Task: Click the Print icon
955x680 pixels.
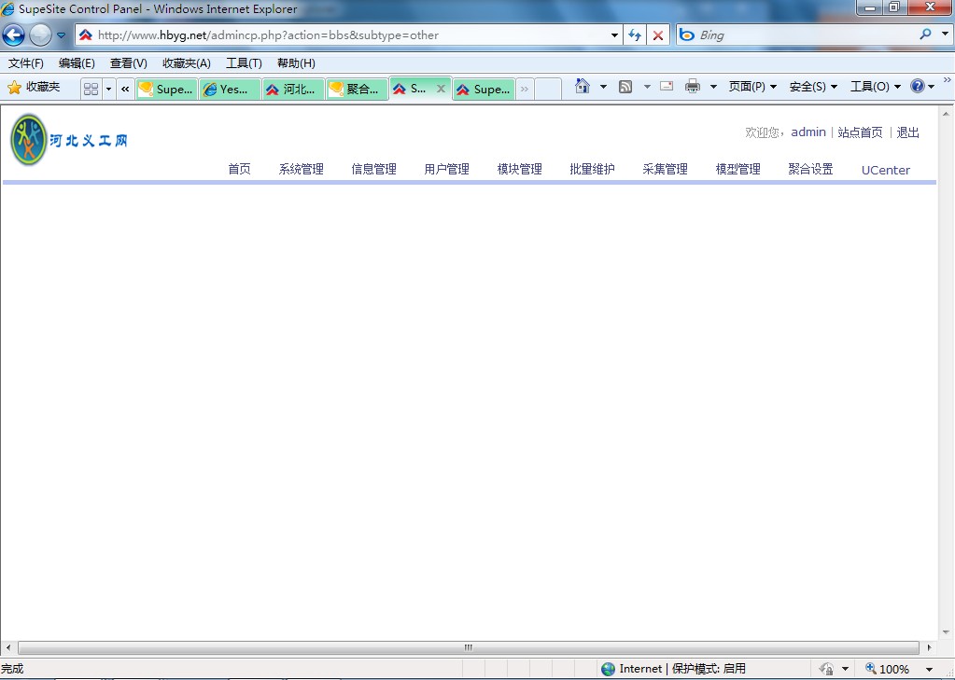Action: tap(693, 87)
